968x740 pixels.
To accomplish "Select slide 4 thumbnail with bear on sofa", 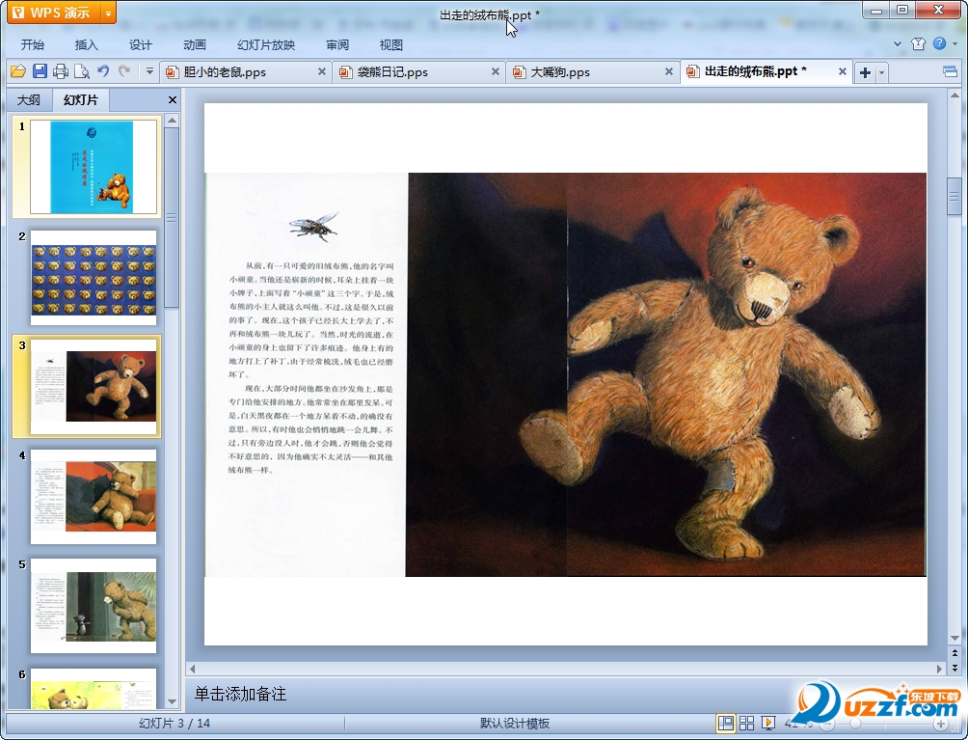I will [x=94, y=497].
